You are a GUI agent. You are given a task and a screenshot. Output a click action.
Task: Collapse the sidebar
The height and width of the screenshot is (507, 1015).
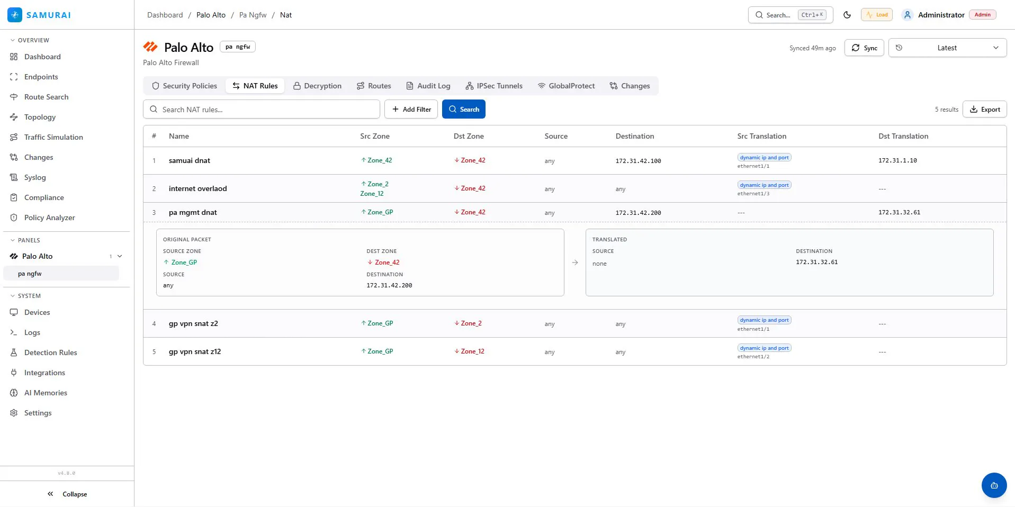pos(67,494)
